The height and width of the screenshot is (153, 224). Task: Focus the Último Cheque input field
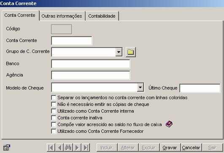pos(200,88)
